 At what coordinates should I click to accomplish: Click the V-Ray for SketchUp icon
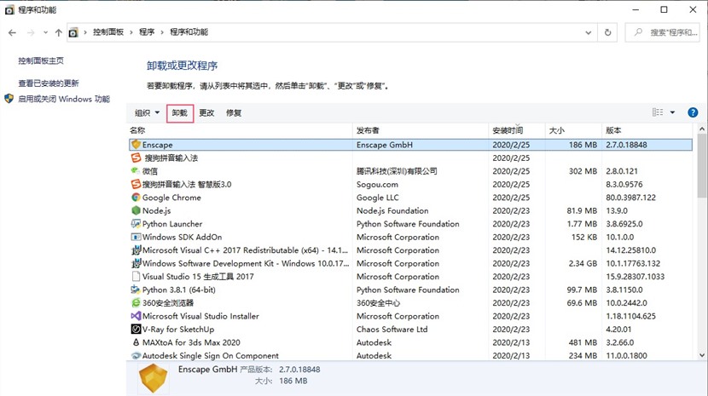point(136,329)
